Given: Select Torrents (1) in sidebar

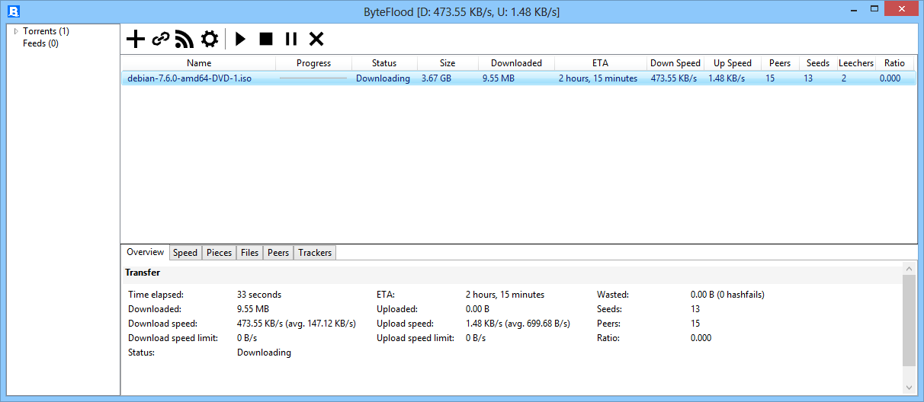Looking at the screenshot, I should (46, 31).
